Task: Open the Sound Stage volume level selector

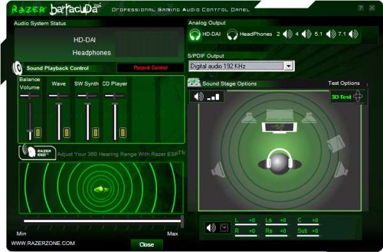Action: tap(207, 97)
